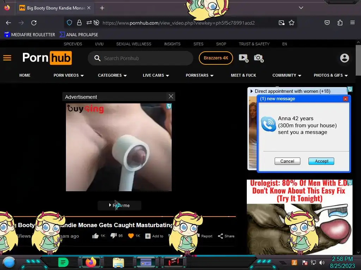Open a new browser tab
The height and width of the screenshot is (270, 361).
tap(102, 8)
